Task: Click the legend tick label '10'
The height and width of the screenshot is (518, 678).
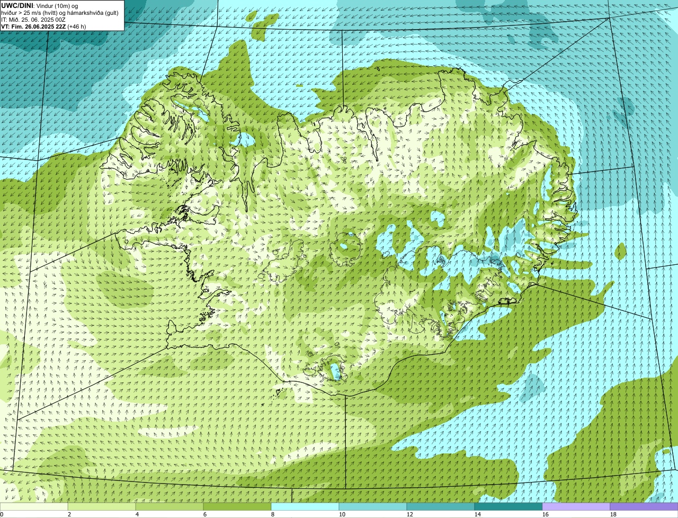Action: click(342, 514)
